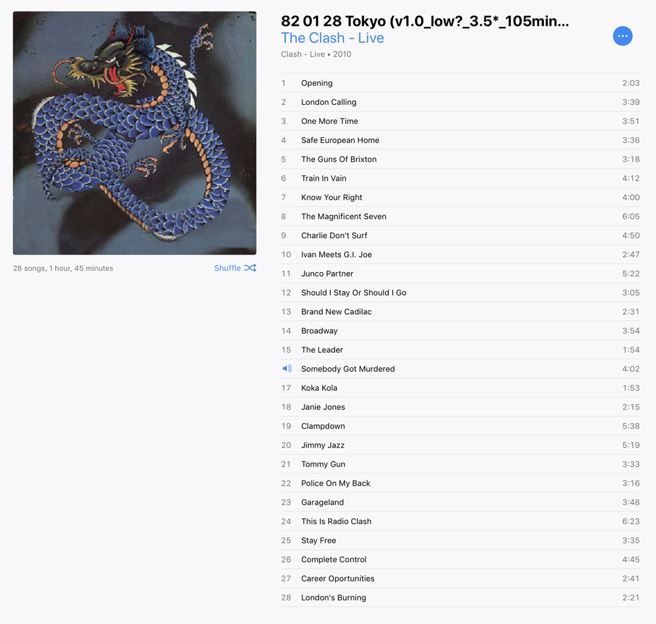The width and height of the screenshot is (656, 624).
Task: Select the Police On My Back track
Action: point(461,484)
